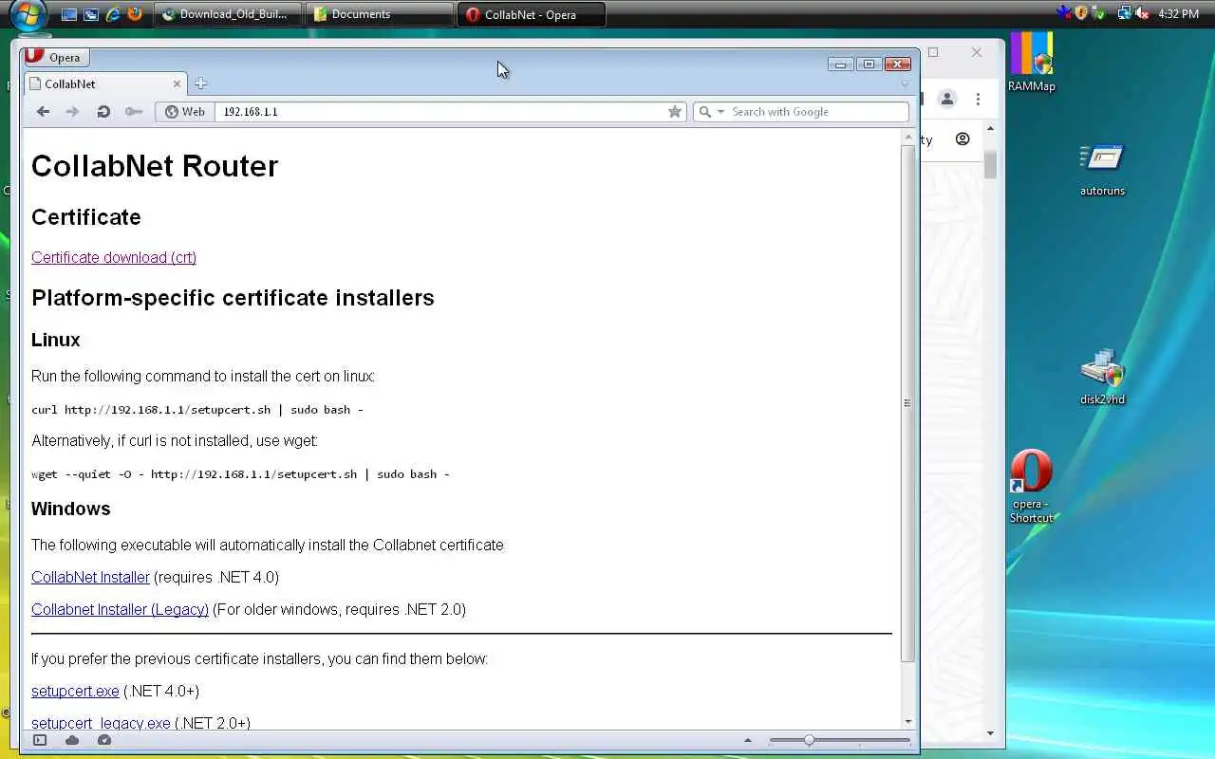
Task: Download setupcert.exe link
Action: [75, 691]
